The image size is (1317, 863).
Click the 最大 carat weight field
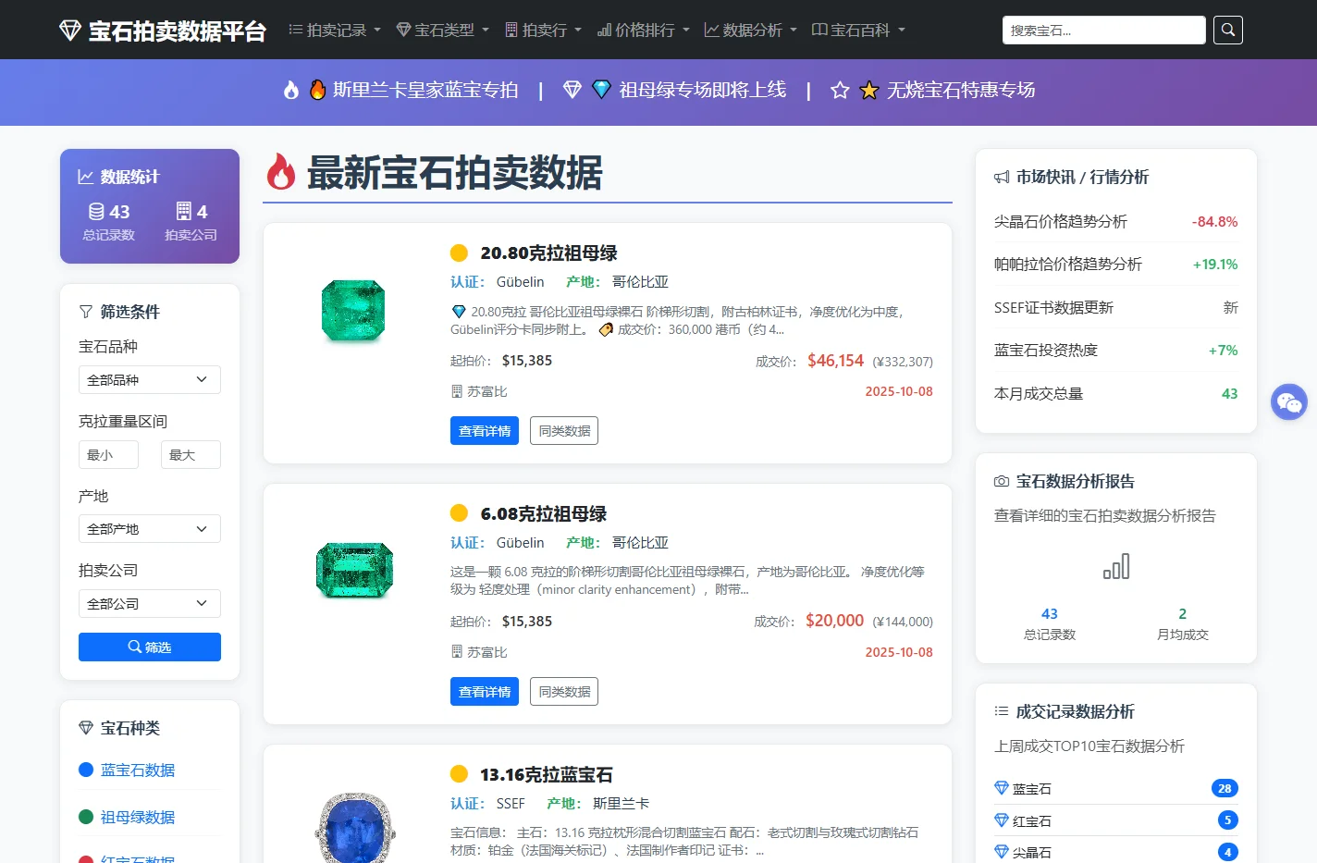point(191,455)
